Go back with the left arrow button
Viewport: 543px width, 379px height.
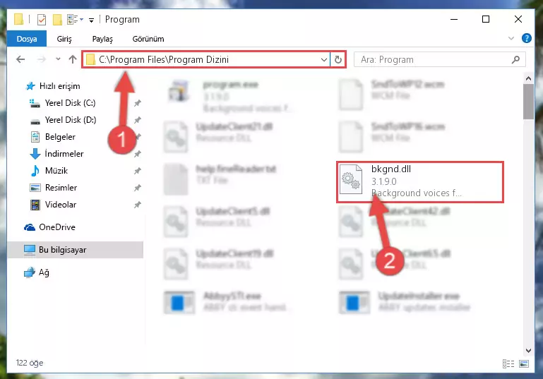pos(20,59)
